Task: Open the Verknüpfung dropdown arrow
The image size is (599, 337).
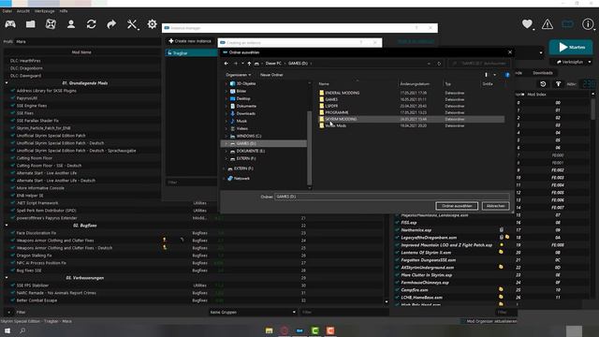Action: (590, 62)
